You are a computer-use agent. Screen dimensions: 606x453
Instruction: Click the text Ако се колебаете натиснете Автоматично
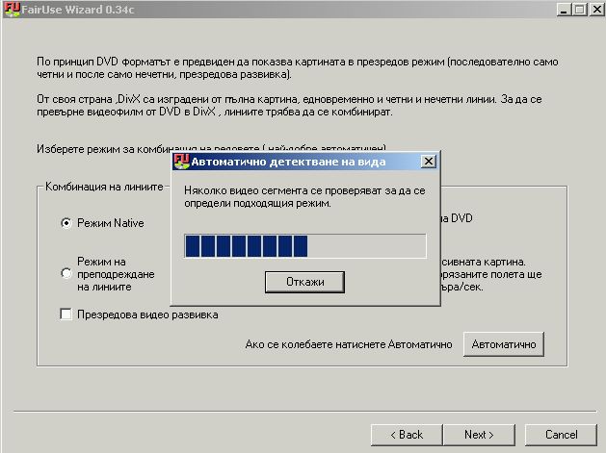pos(349,344)
